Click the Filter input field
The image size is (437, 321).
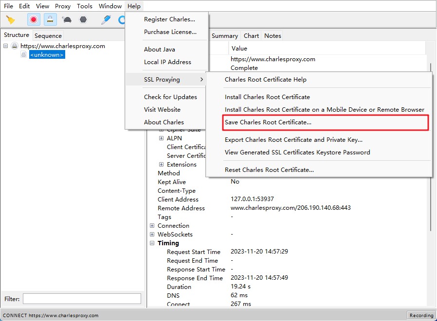[82, 299]
